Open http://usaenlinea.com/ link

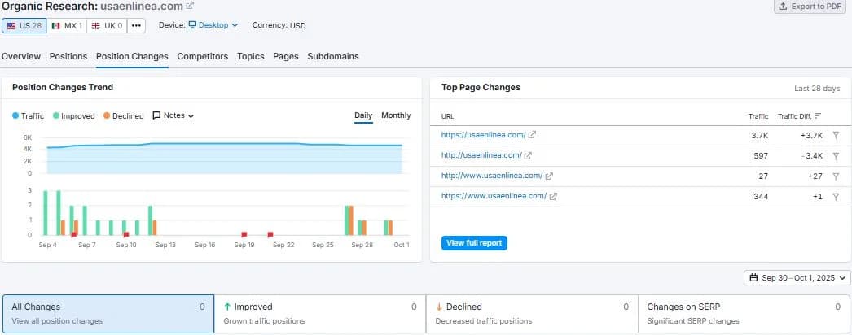click(481, 155)
